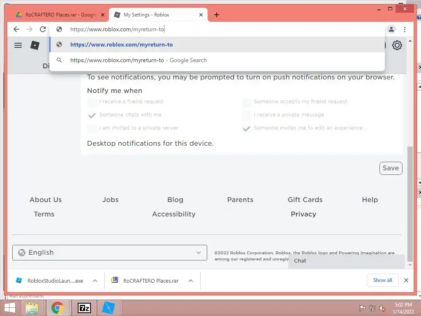421x316 pixels.
Task: Open the Windows Start button
Action: 10,308
